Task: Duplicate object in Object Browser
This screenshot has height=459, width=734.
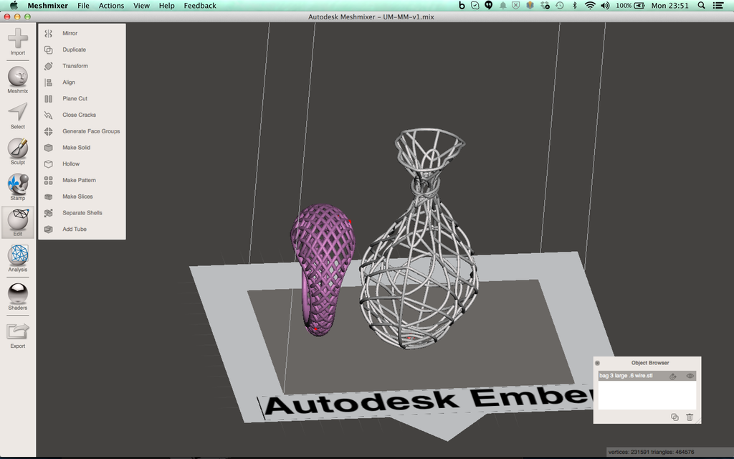Action: [x=675, y=417]
